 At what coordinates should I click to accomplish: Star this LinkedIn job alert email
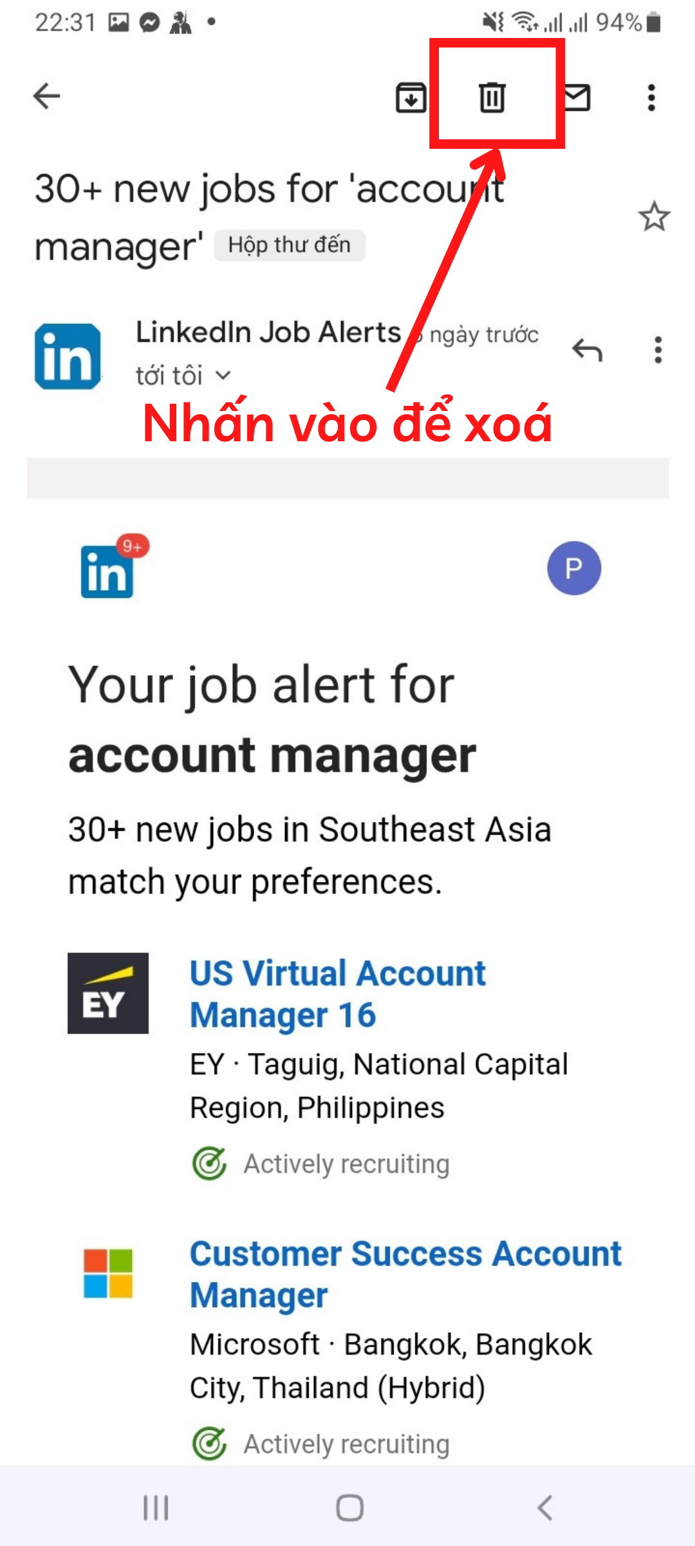point(654,216)
